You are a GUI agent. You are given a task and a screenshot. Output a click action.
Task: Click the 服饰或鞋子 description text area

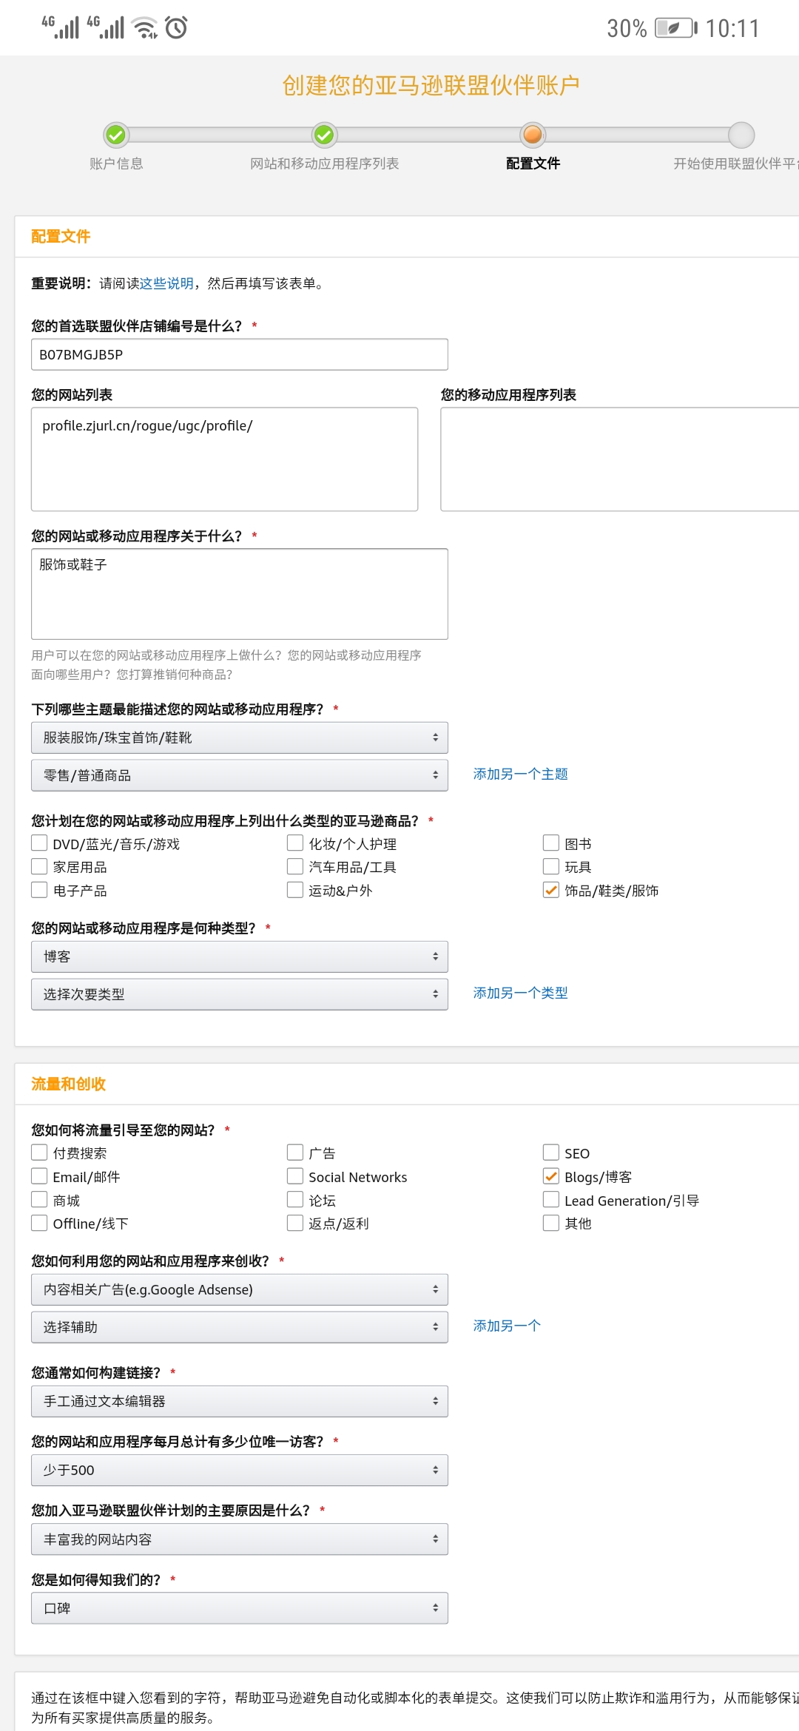(240, 594)
